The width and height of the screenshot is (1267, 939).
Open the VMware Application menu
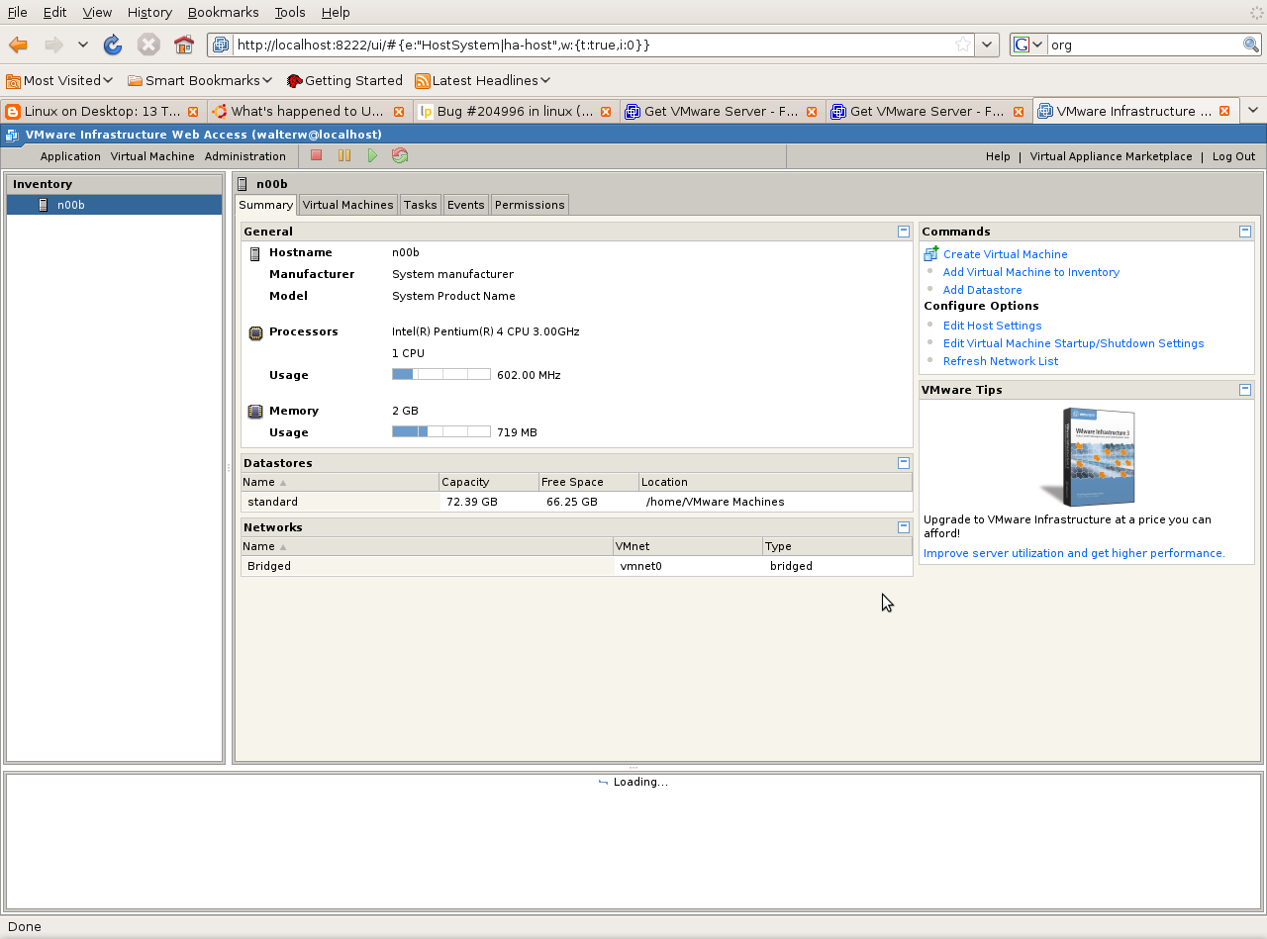[70, 156]
